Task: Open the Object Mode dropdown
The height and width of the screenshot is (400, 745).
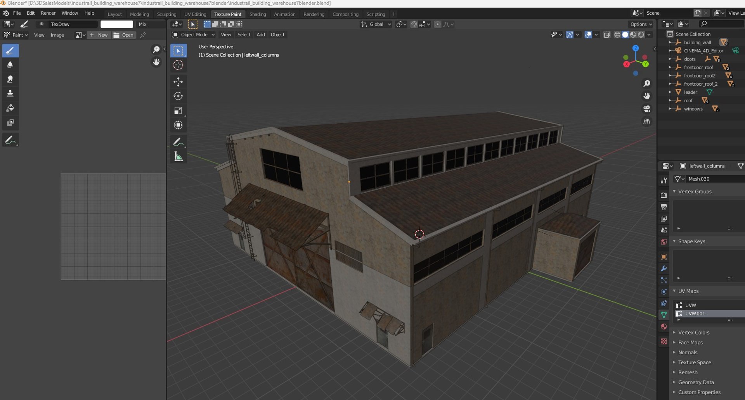Action: click(x=194, y=34)
